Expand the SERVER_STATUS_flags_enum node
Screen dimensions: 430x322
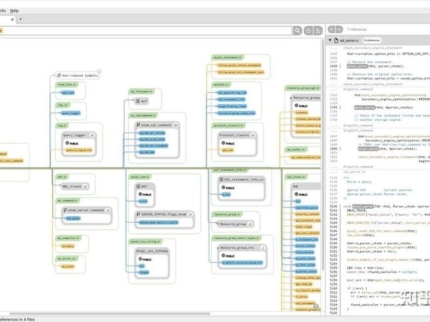coord(190,214)
